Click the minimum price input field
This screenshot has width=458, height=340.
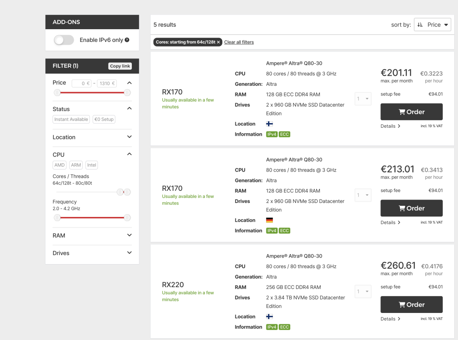coord(81,83)
